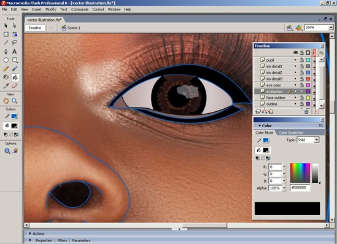Screen dimensions: 337x244
Task: Click the Gap Size option in Options
Action: 7,151
